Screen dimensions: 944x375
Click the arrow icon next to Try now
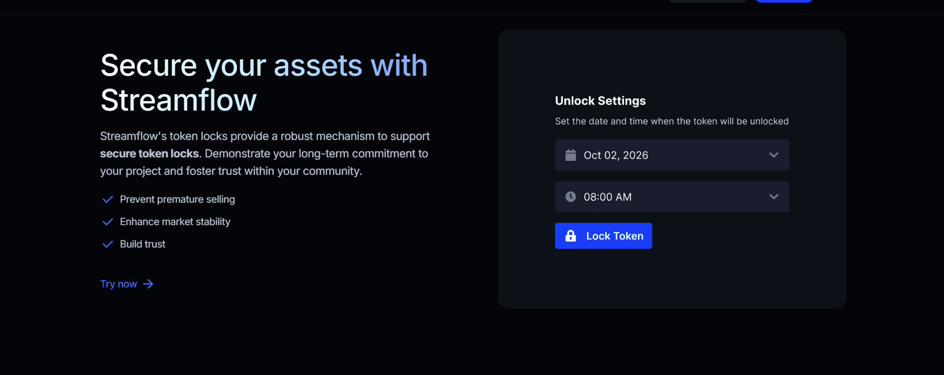[148, 283]
